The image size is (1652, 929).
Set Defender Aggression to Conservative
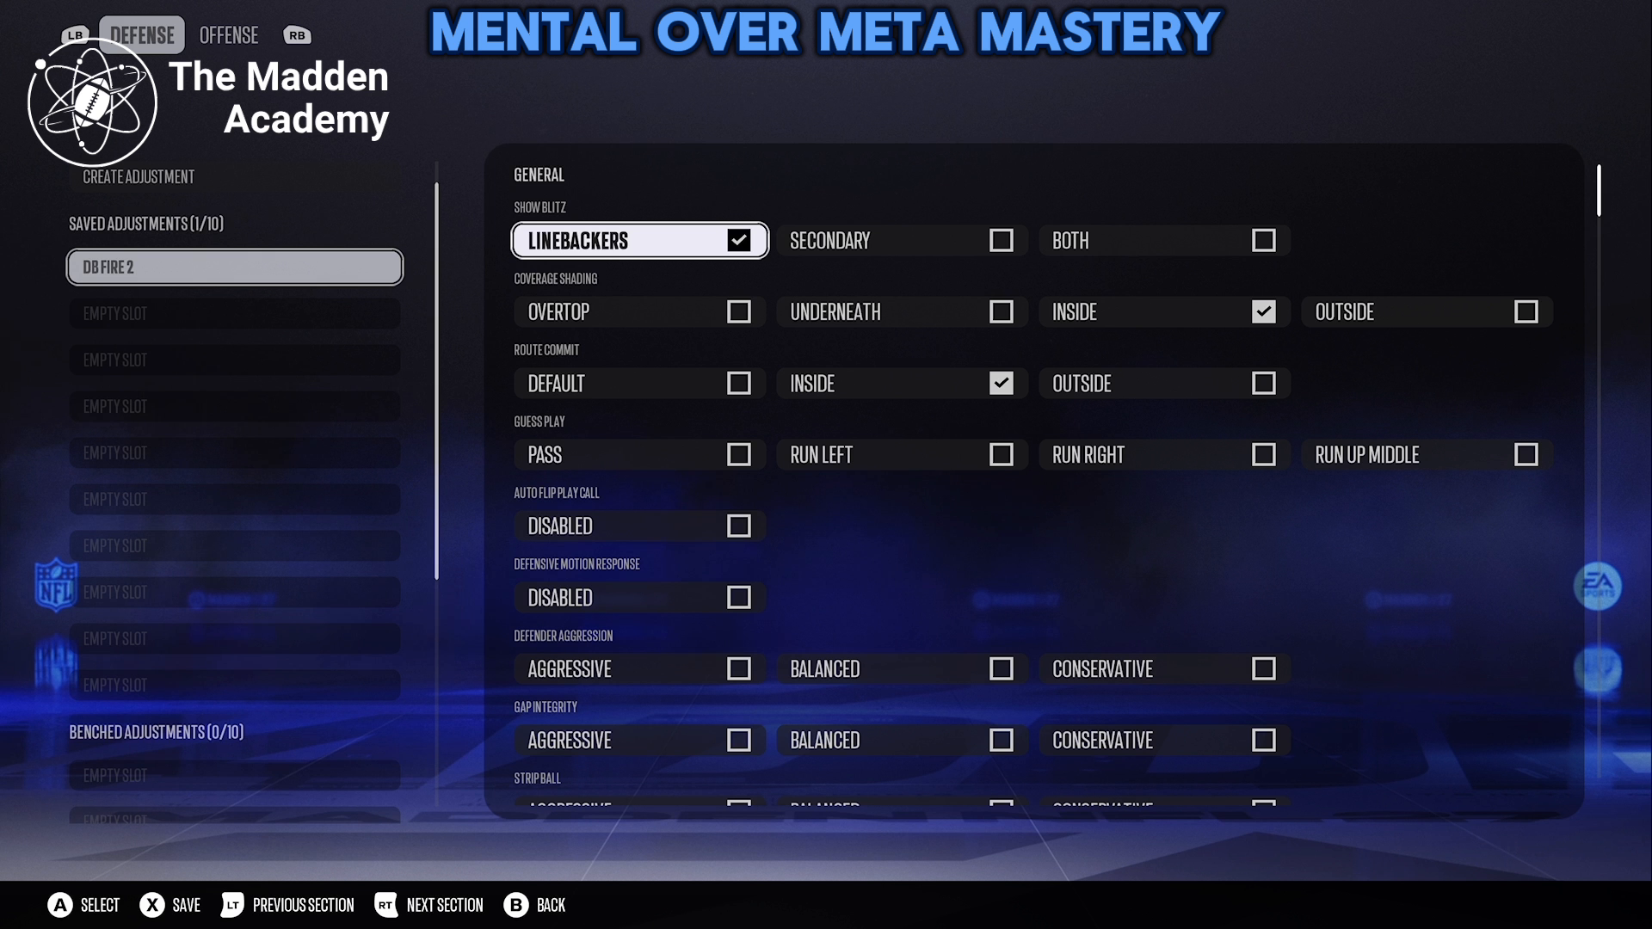coord(1165,669)
